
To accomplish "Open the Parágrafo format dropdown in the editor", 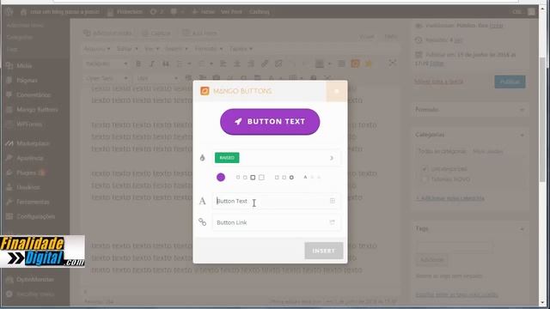I will pos(107,64).
